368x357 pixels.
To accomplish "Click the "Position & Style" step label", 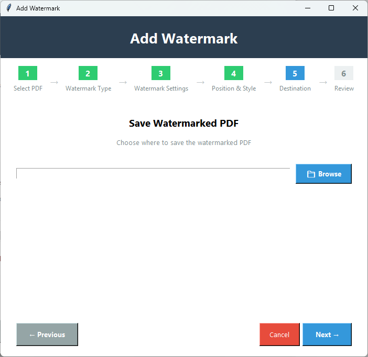I will (234, 88).
